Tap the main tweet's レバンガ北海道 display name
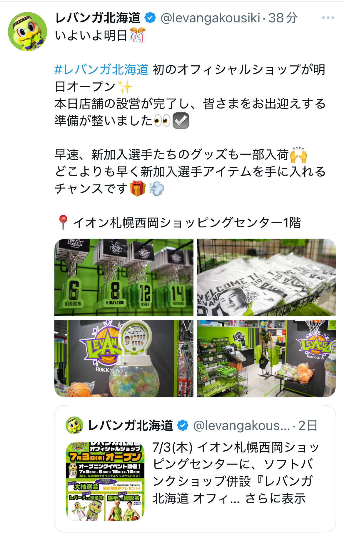 (x=98, y=18)
